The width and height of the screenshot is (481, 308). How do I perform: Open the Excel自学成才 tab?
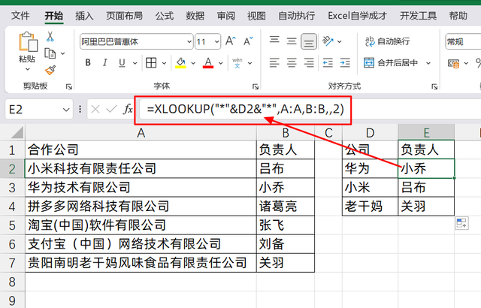pos(358,16)
